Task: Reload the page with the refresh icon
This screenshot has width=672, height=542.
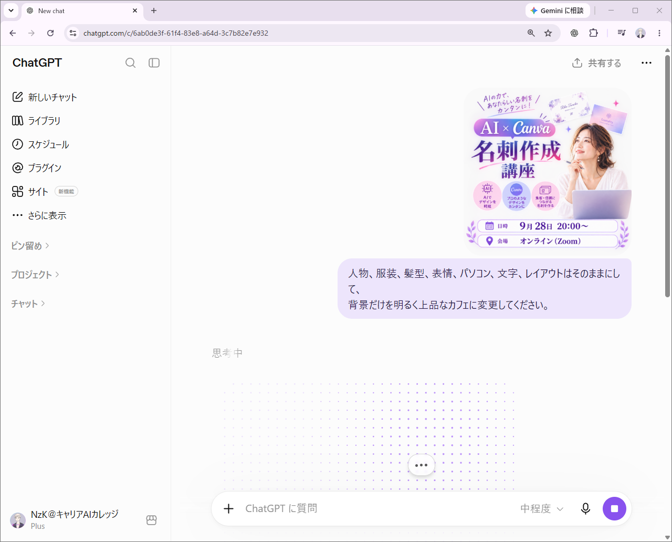Action: tap(50, 33)
